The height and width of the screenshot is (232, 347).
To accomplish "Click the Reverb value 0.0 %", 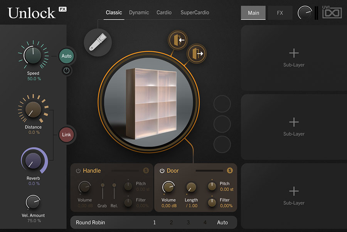I will (34, 184).
